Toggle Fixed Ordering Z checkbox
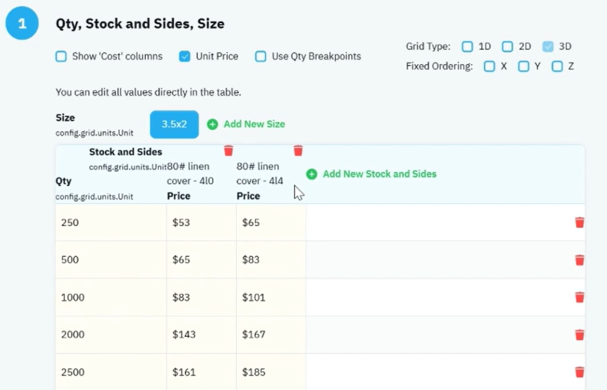Screen dimensions: 607x390 coord(557,66)
